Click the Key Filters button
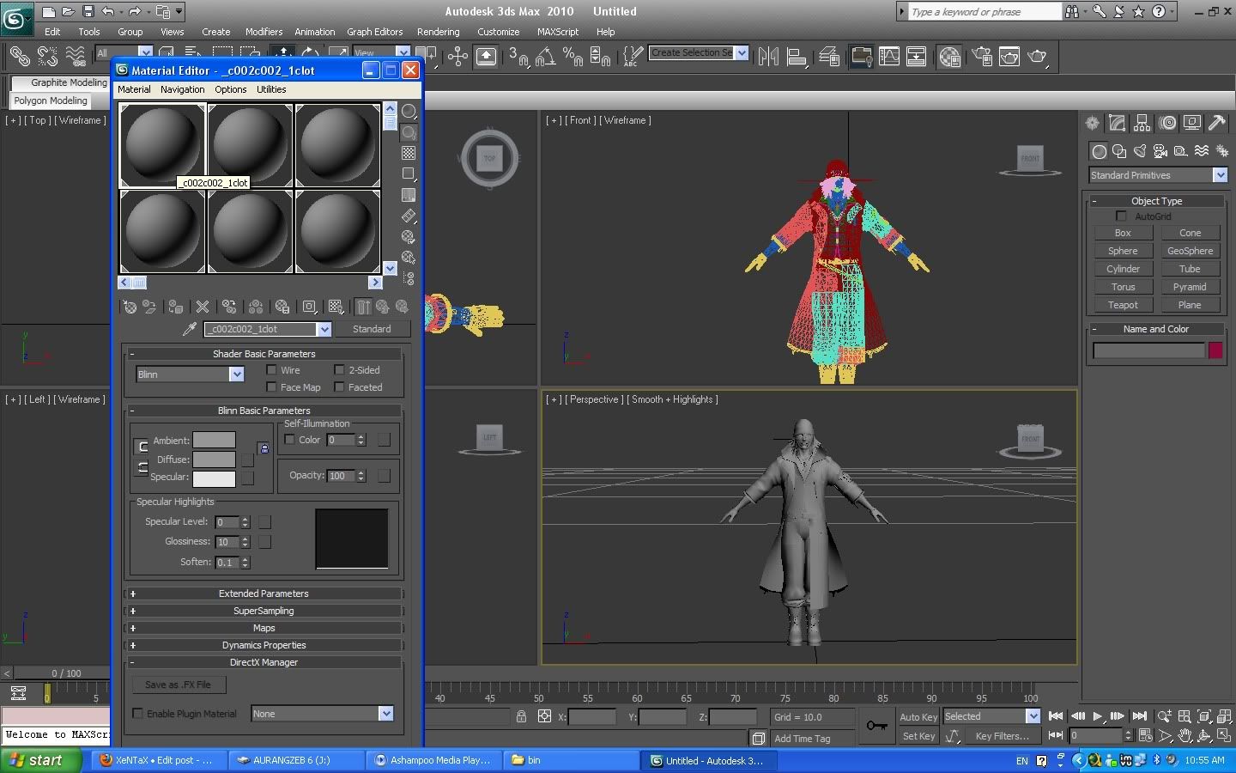1236x773 pixels. [1003, 736]
